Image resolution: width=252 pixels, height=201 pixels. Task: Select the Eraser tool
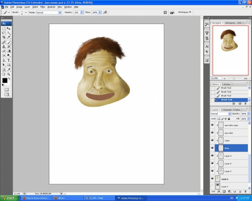point(4,51)
